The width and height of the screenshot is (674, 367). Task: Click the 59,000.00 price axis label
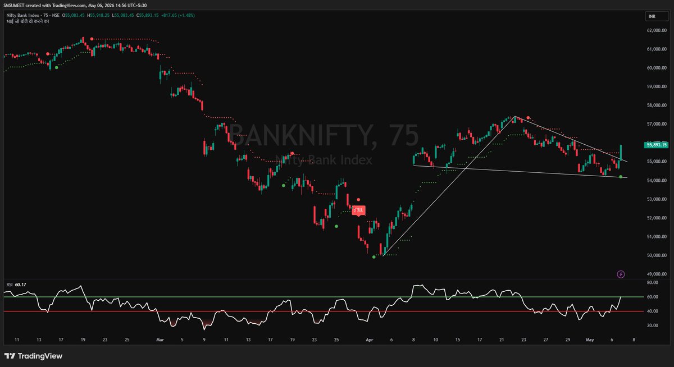pyautogui.click(x=657, y=86)
